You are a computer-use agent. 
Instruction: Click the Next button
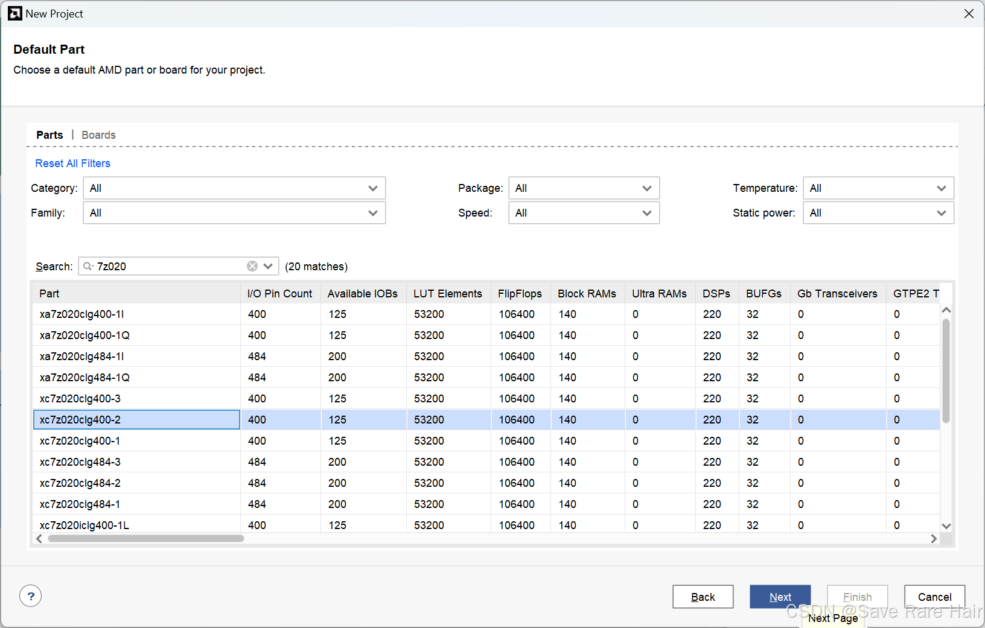tap(780, 597)
